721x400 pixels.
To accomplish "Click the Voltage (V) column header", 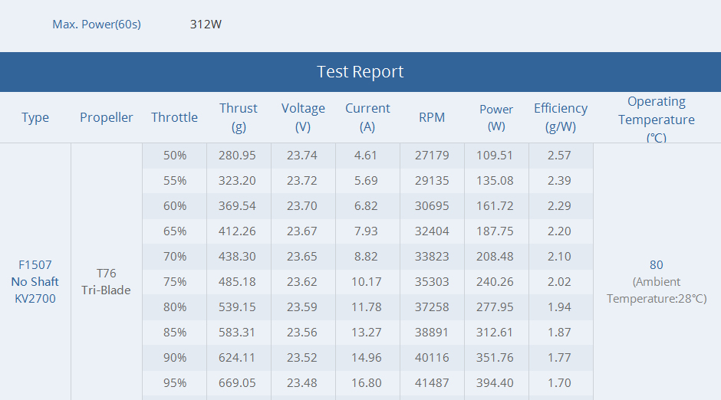I will pos(303,117).
